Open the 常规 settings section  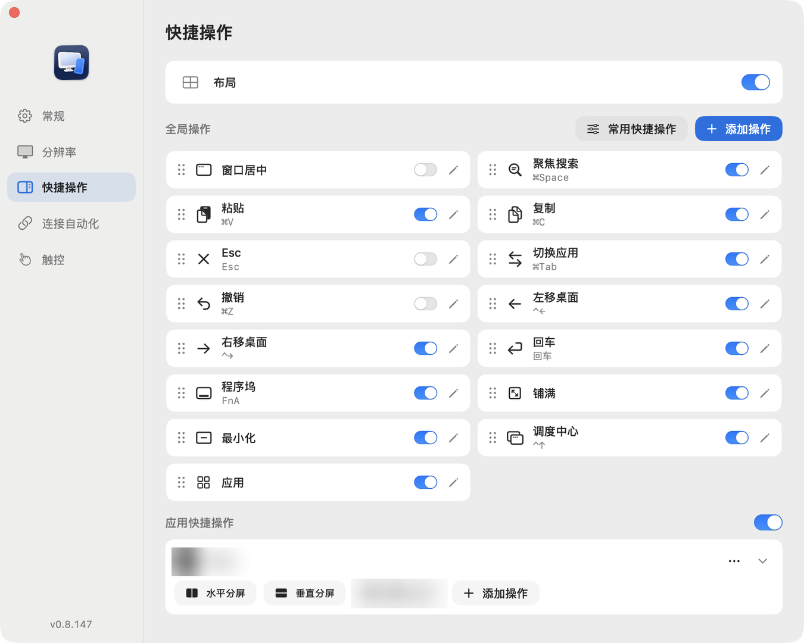coord(71,116)
